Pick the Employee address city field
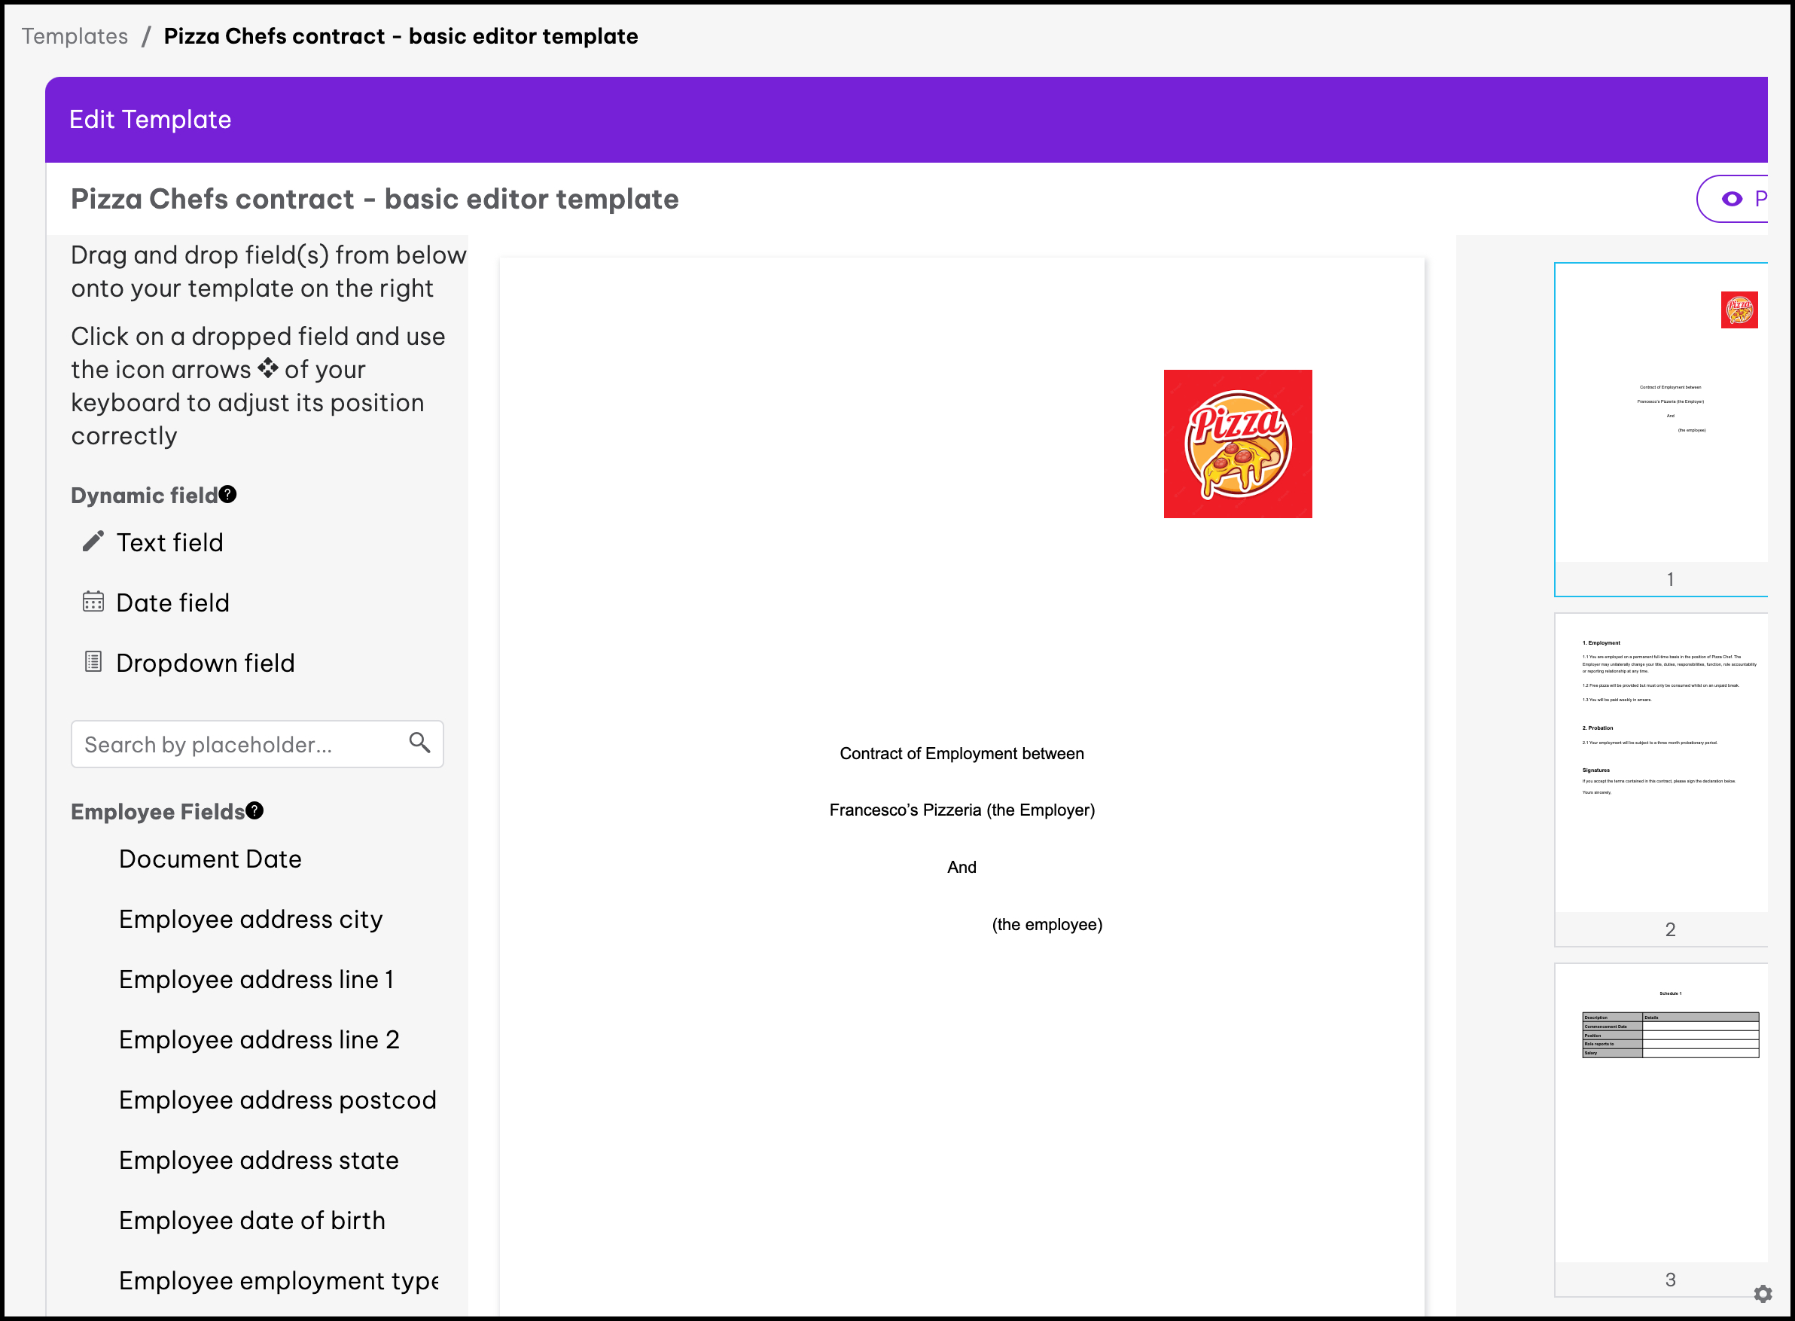1795x1321 pixels. 251,919
